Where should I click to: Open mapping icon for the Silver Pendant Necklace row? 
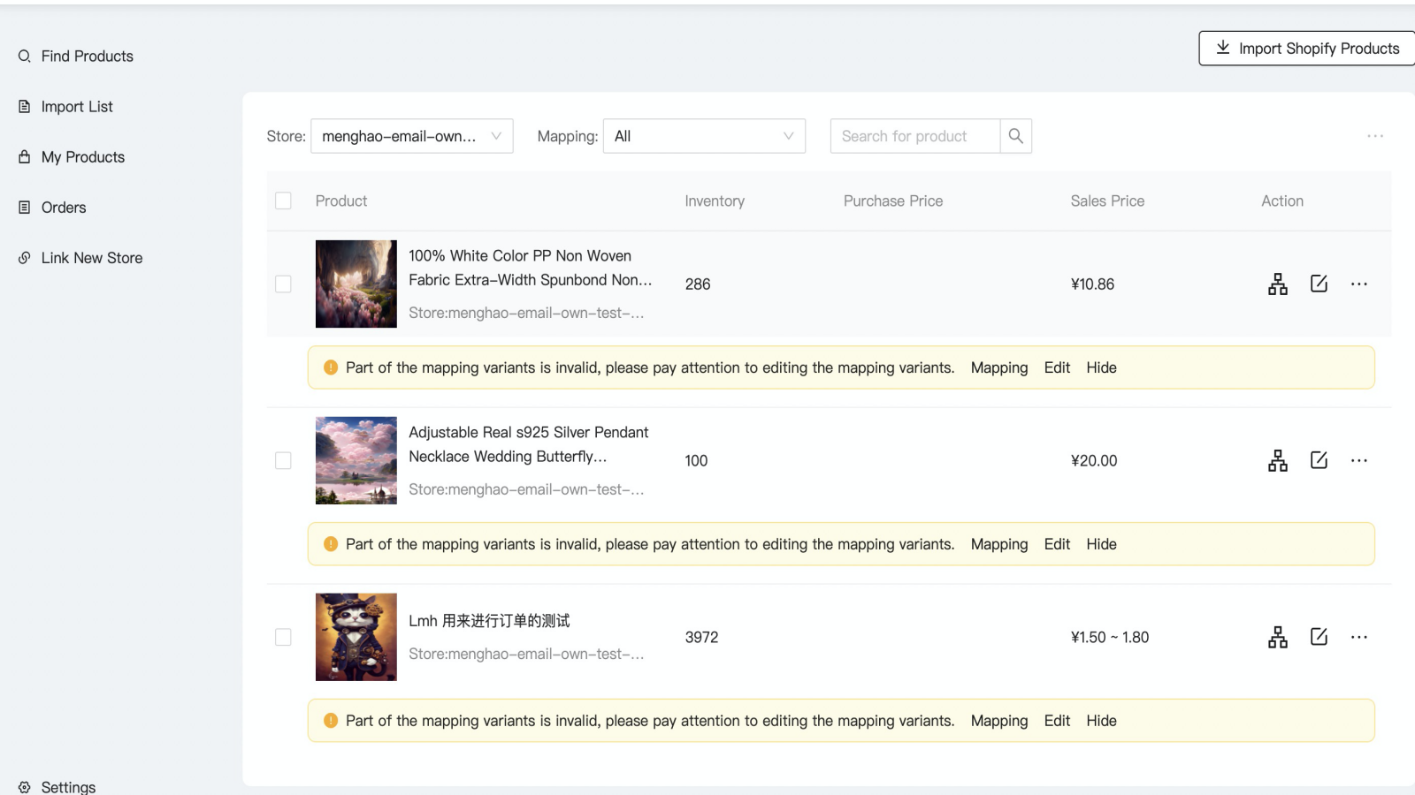[x=1277, y=459]
